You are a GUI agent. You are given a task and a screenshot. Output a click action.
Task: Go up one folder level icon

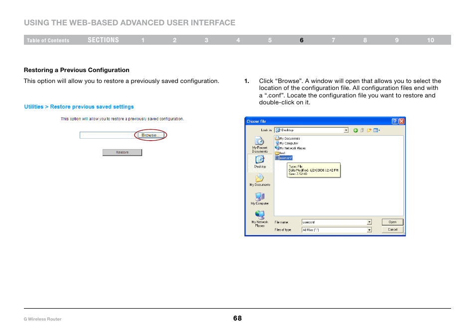[x=362, y=130]
